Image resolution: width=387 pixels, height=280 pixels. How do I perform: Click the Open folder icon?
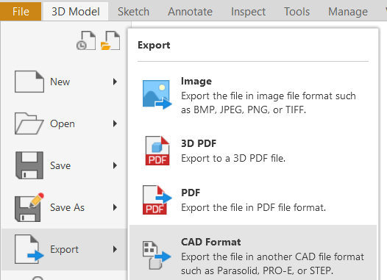pyautogui.click(x=29, y=123)
